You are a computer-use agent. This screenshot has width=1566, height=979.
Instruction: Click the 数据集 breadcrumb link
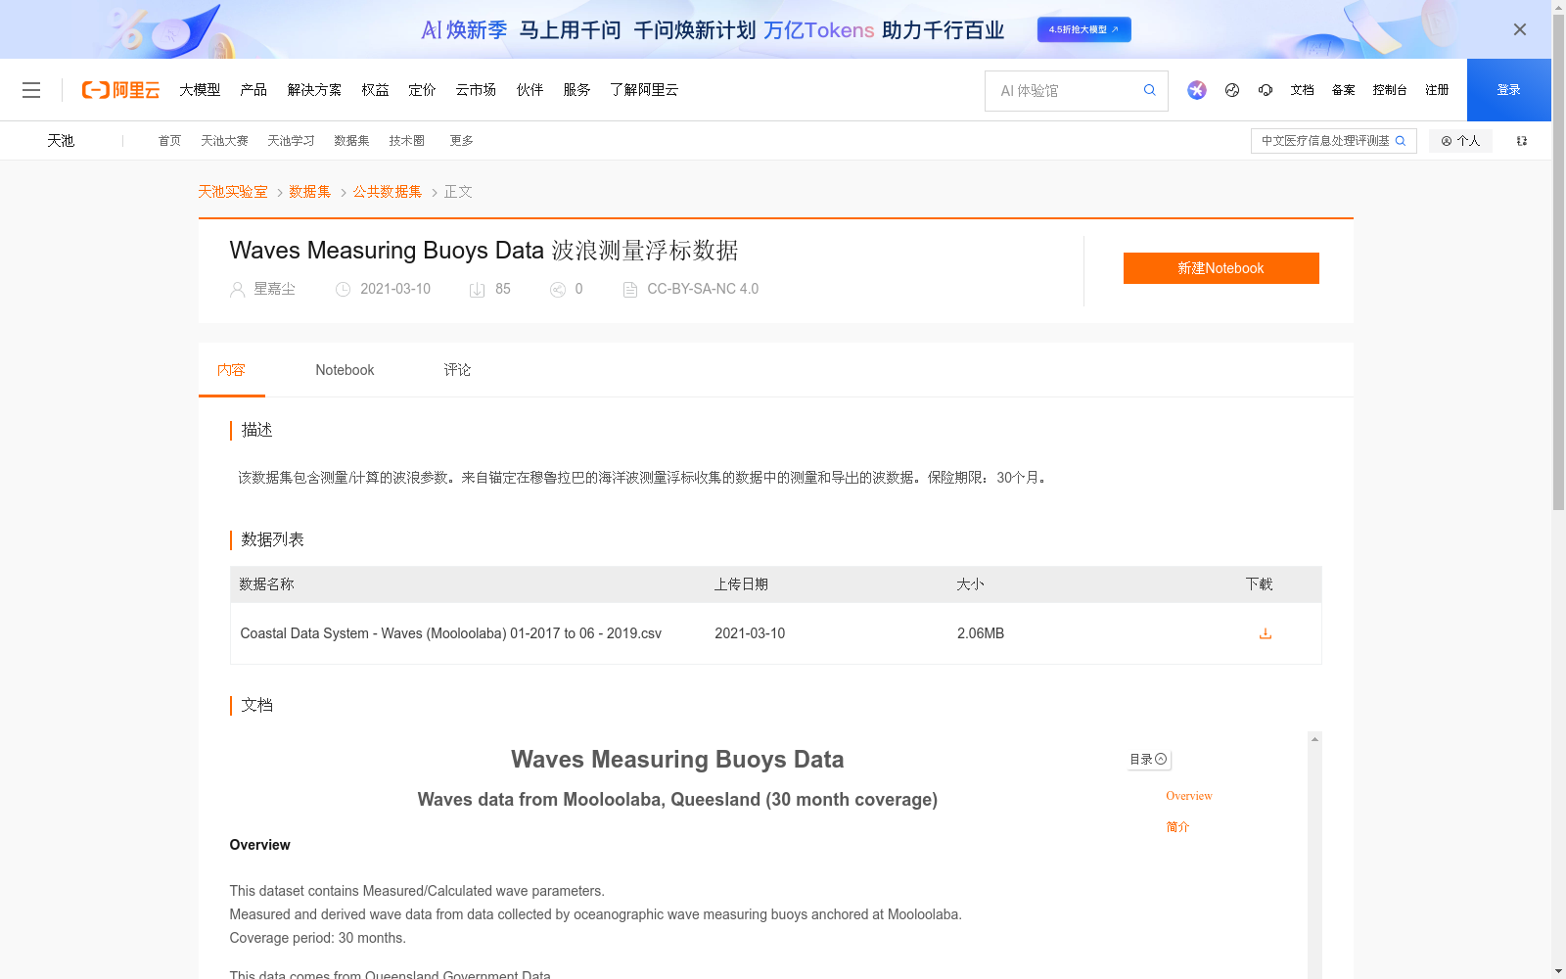click(x=310, y=192)
